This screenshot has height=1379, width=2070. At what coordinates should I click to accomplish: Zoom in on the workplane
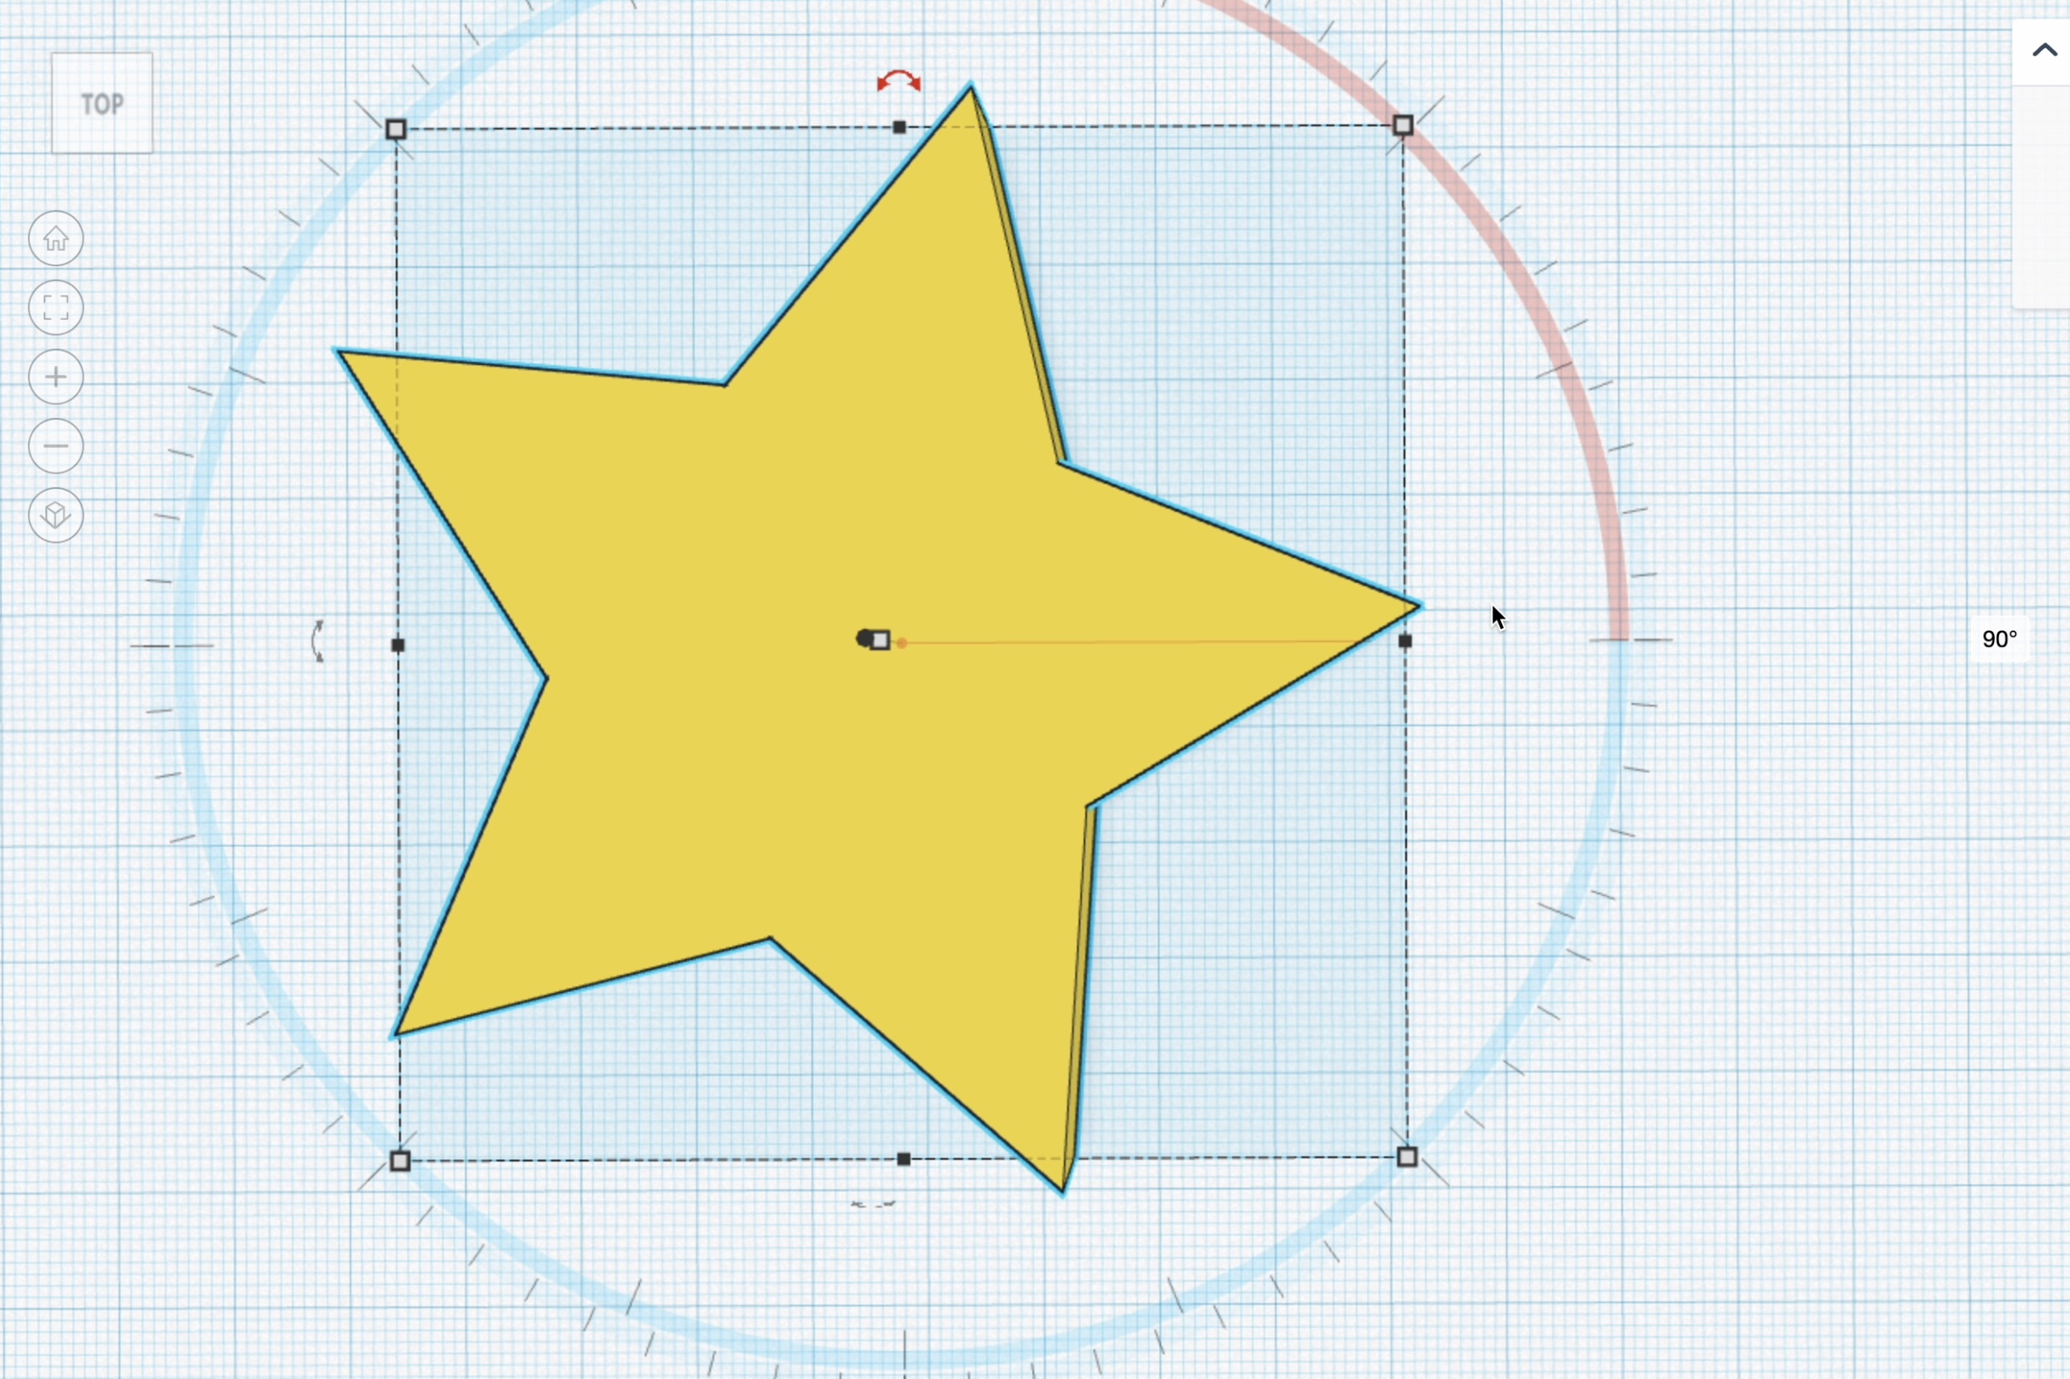pyautogui.click(x=55, y=376)
